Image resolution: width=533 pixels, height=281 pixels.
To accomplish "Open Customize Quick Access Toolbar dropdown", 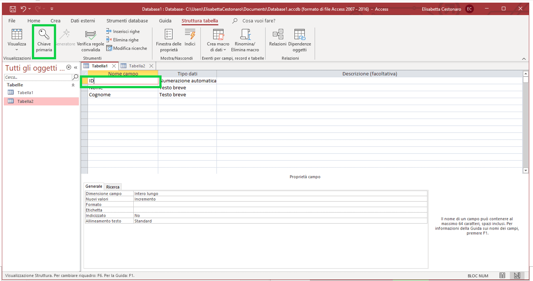I will [52, 9].
